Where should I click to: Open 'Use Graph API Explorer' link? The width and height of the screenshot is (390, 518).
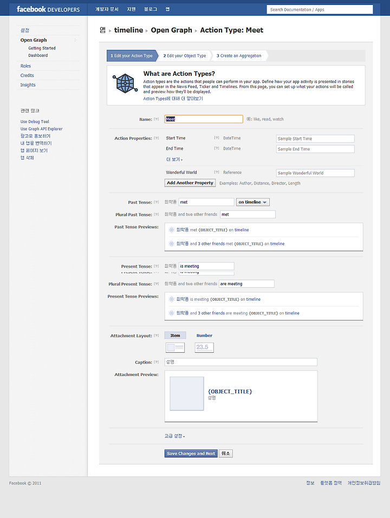[41, 129]
